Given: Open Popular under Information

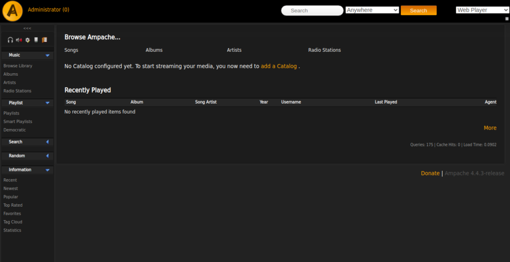Looking at the screenshot, I should point(11,197).
